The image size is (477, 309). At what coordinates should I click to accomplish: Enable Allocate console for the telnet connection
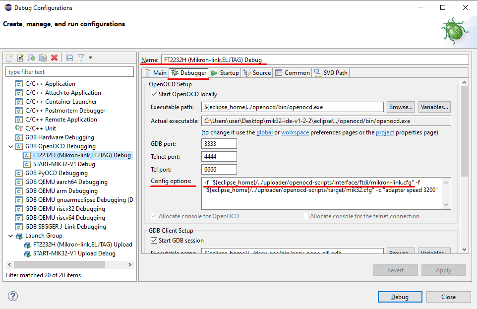click(304, 216)
